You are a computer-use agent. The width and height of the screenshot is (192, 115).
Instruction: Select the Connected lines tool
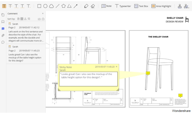pyautogui.click(x=69, y=6)
